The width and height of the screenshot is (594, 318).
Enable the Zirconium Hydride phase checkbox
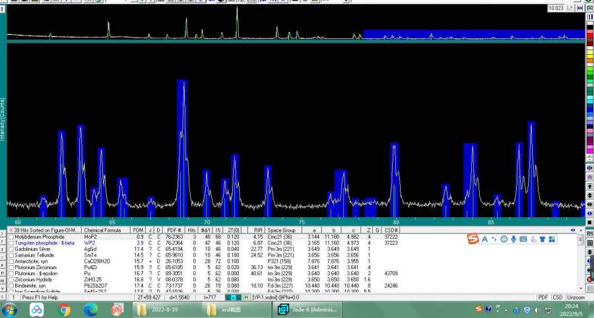coord(11,279)
